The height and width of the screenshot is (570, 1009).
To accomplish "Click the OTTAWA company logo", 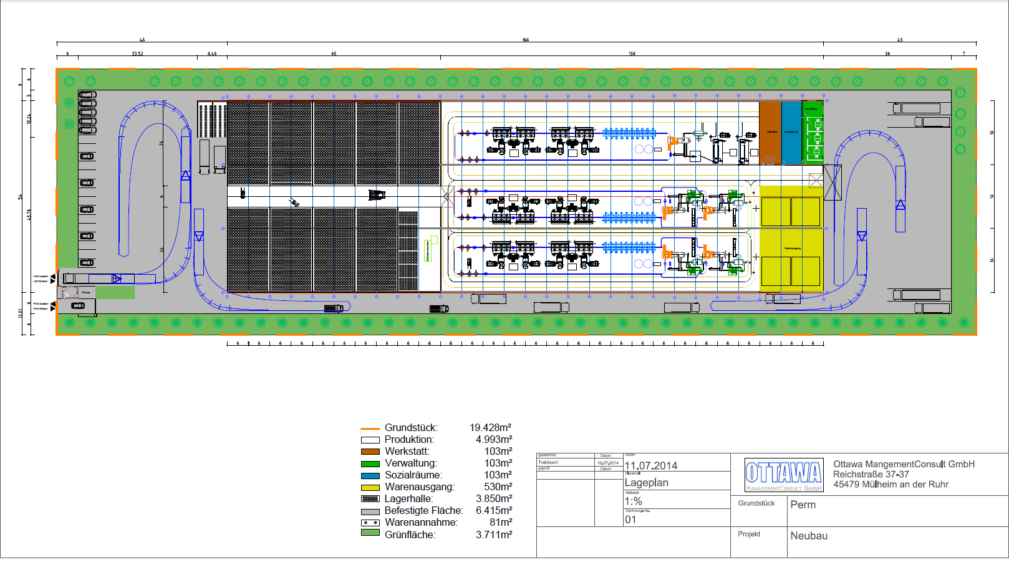I will [783, 475].
